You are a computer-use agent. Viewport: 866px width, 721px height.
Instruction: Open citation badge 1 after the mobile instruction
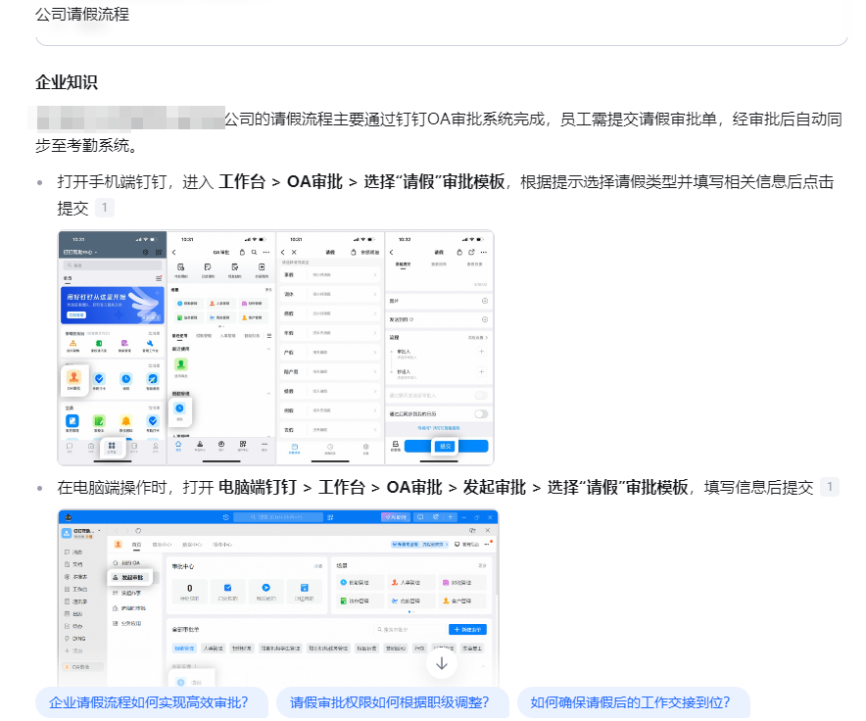pos(105,209)
